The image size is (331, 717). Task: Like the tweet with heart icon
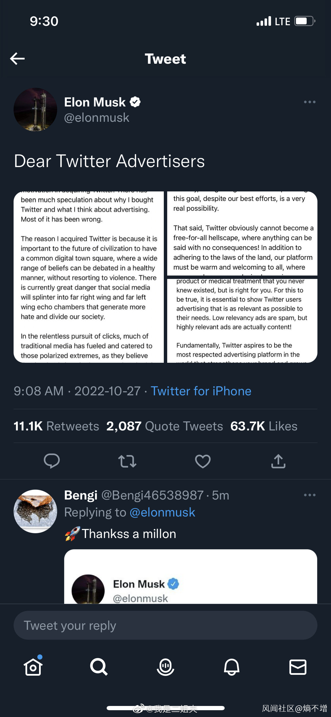[203, 461]
